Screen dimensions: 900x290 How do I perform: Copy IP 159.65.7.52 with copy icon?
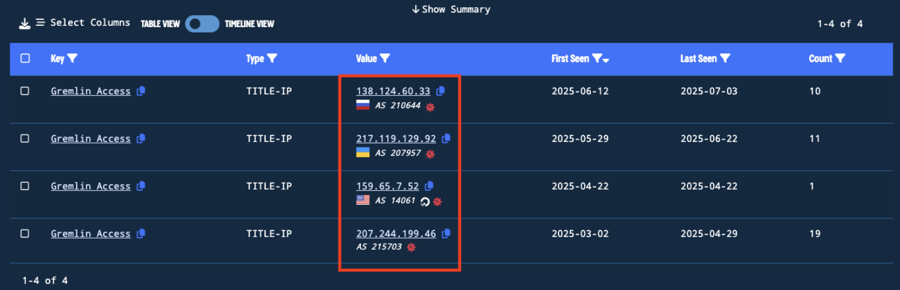point(429,186)
